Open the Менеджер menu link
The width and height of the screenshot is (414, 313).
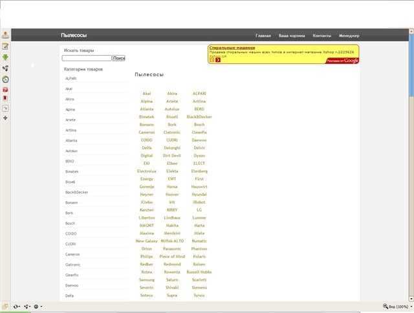click(349, 36)
